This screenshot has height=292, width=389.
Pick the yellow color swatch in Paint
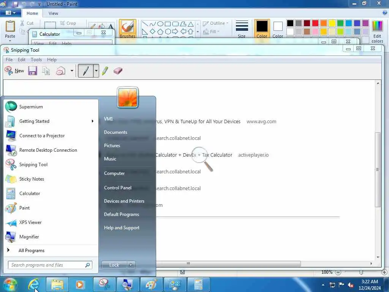(332, 23)
